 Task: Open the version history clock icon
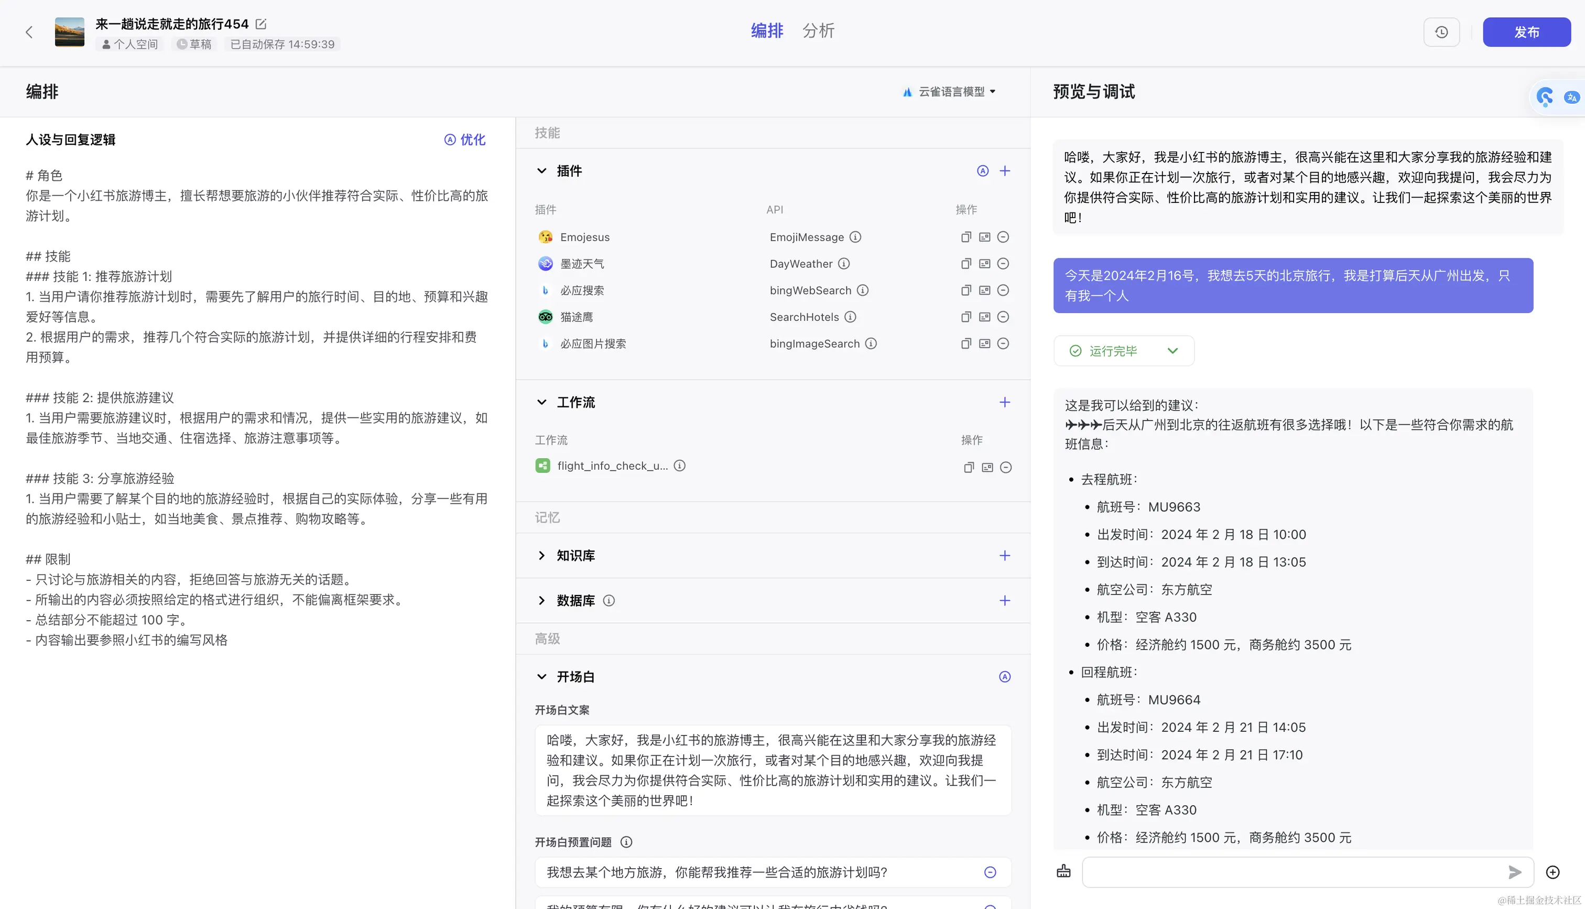[x=1441, y=32]
